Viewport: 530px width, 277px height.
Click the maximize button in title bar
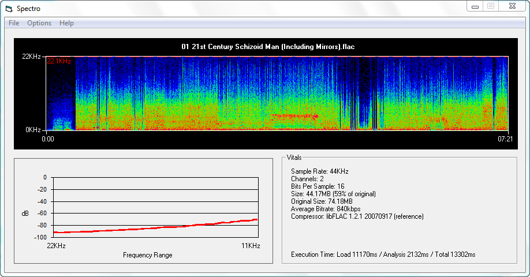(491, 6)
